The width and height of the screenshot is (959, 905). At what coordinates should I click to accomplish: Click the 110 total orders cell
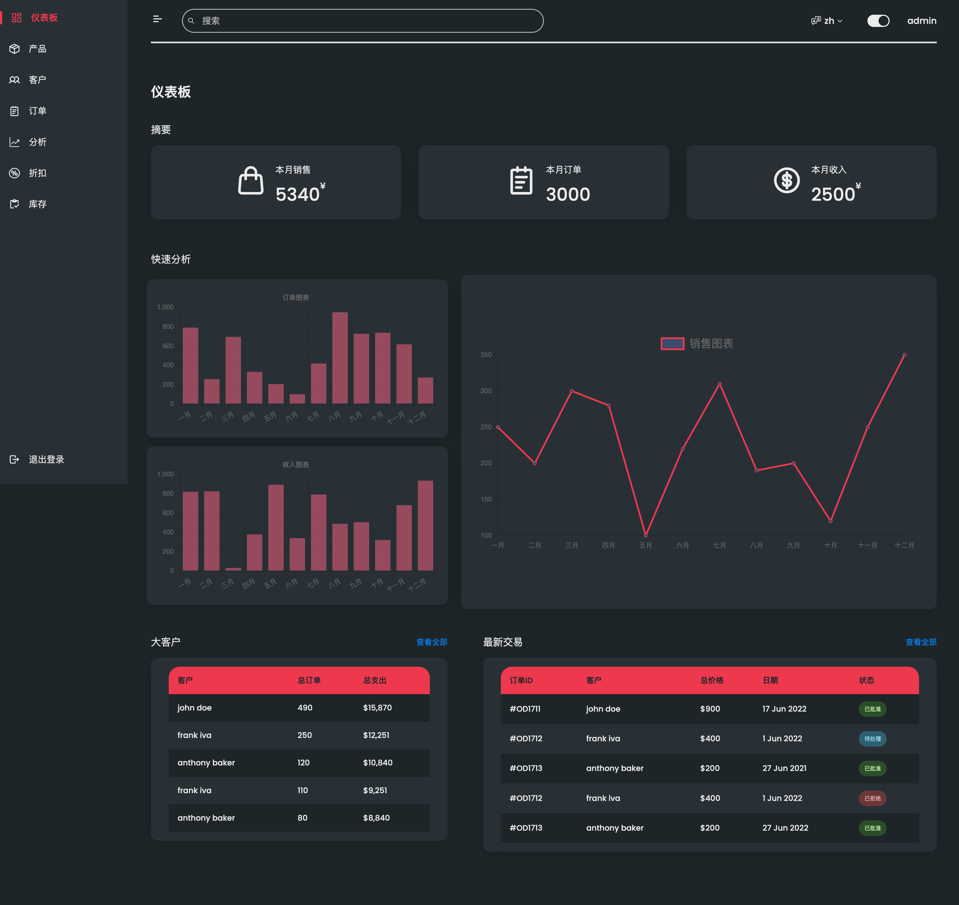[x=302, y=790]
